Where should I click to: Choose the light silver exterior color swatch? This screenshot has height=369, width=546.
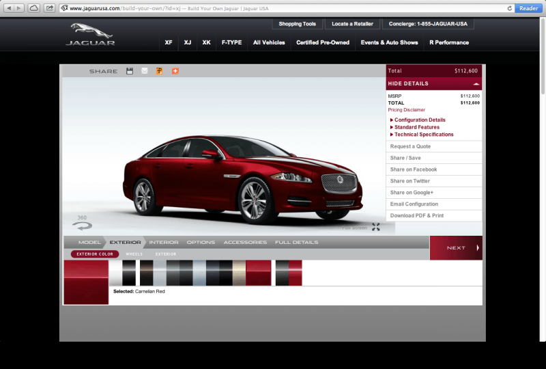[x=160, y=273]
